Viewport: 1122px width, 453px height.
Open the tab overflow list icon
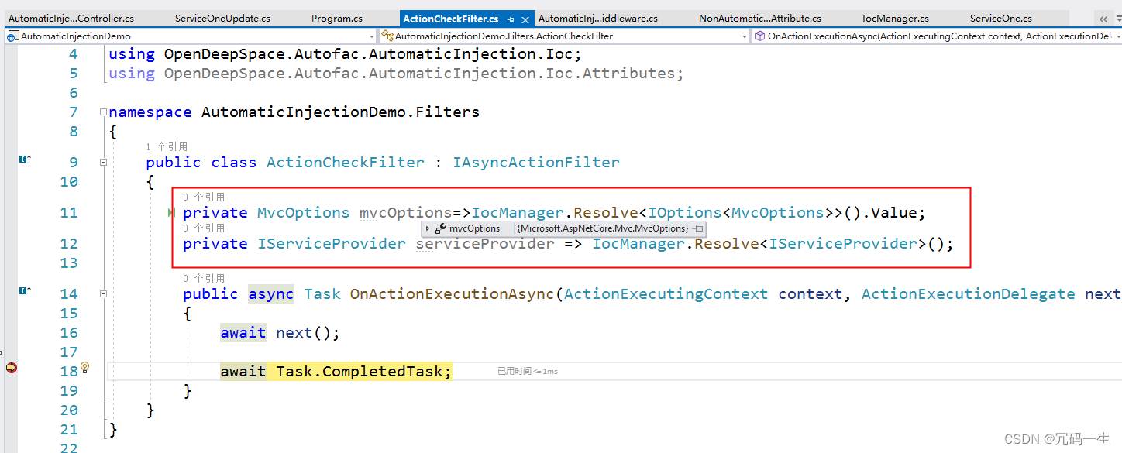[1119, 18]
